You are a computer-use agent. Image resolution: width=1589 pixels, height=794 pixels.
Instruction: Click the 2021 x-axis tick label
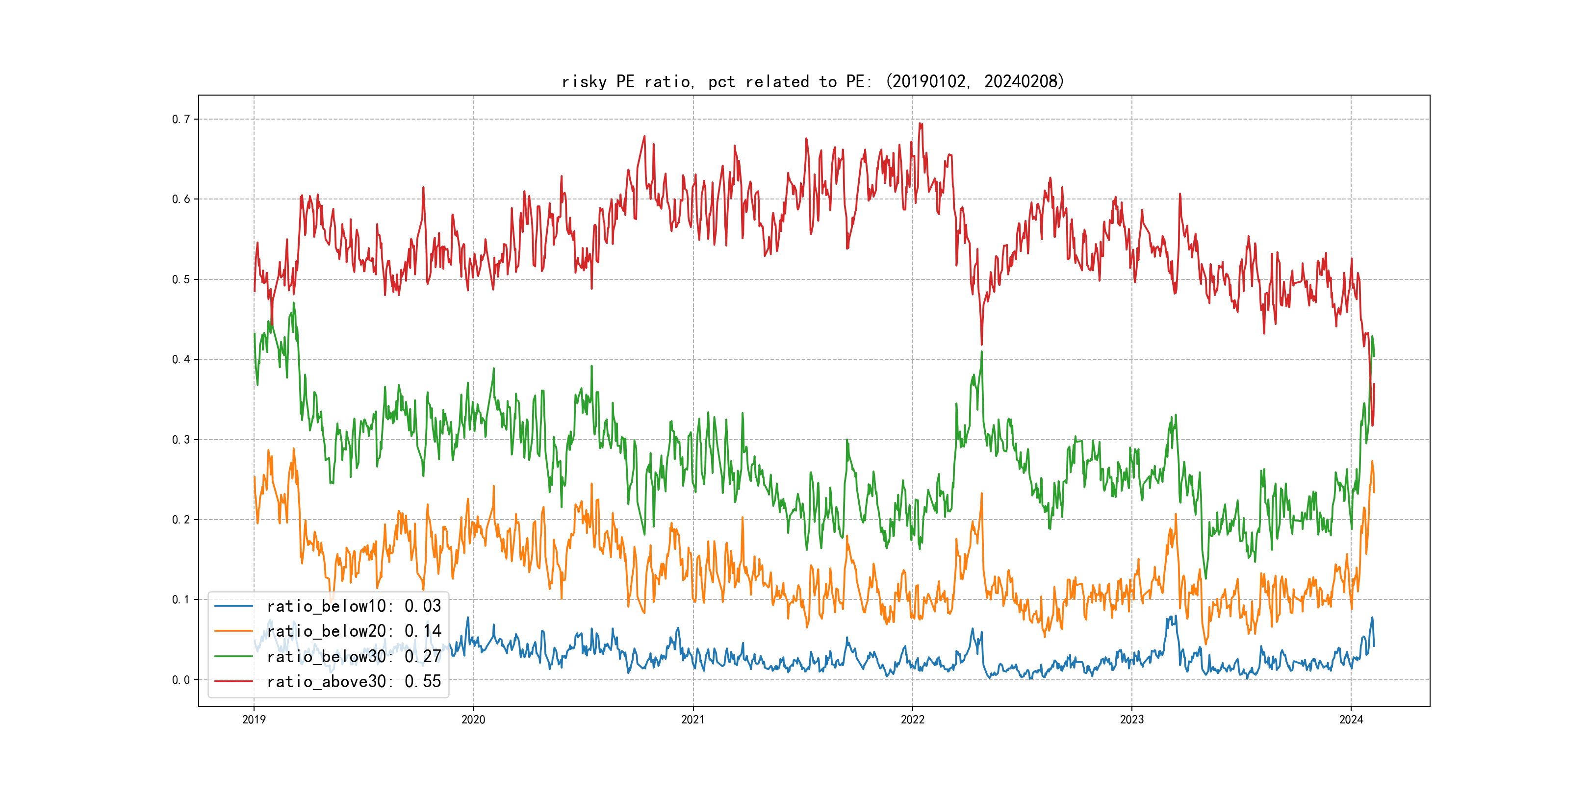point(692,720)
